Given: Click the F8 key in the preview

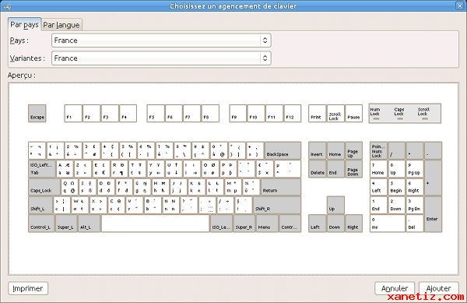Looking at the screenshot, I should (x=211, y=113).
